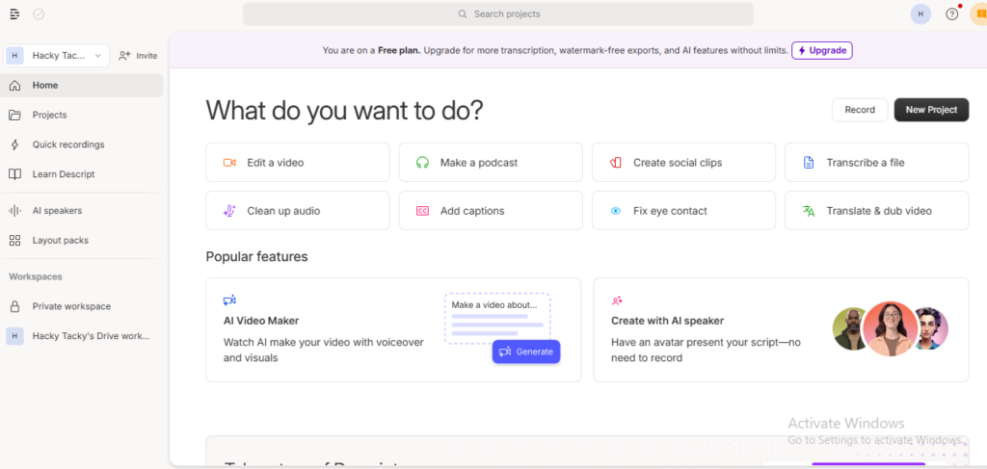Screen dimensions: 987x469
Task: Click the Hacky Tacky's Drive workspace avatar
Action: (15, 336)
